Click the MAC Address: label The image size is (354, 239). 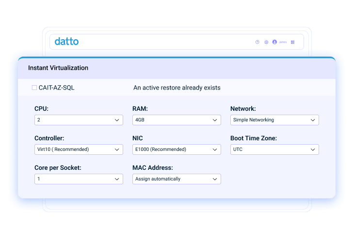tap(153, 167)
